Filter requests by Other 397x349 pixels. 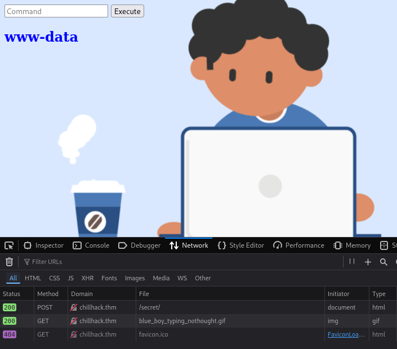[203, 278]
